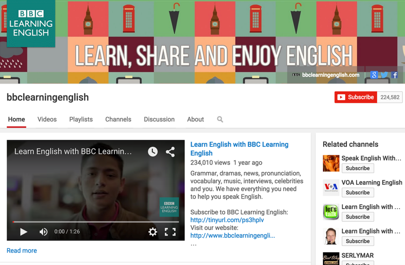
Task: Switch to the Videos tab
Action: click(x=47, y=119)
